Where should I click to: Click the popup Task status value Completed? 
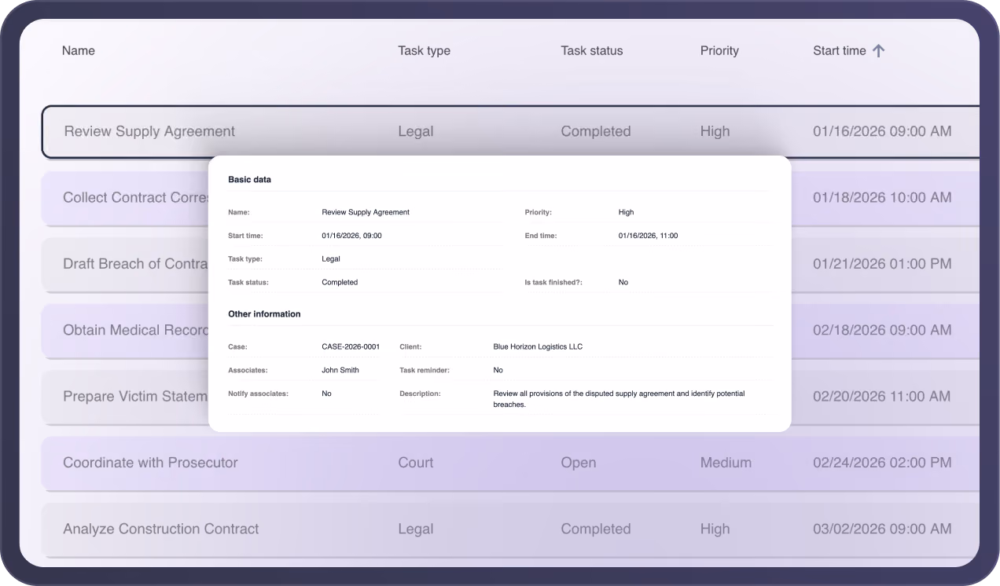[340, 282]
